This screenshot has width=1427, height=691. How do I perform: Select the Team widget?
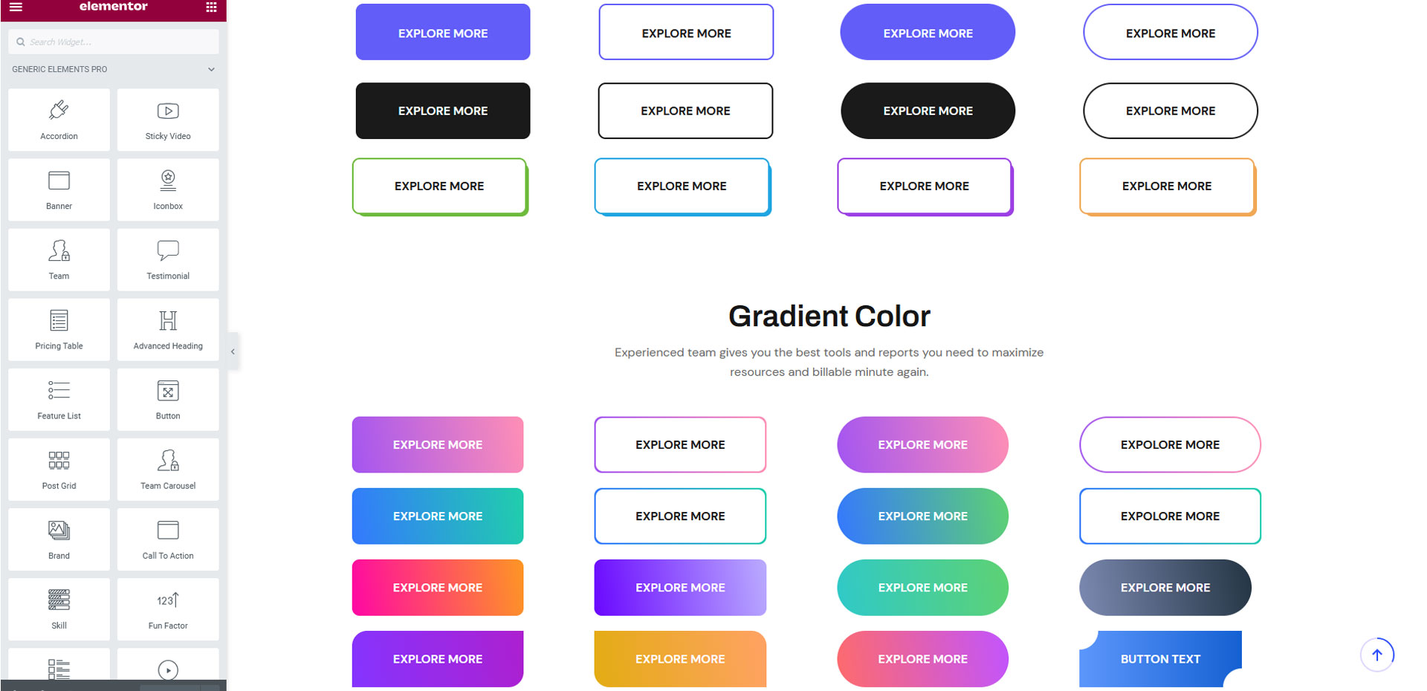click(x=59, y=259)
